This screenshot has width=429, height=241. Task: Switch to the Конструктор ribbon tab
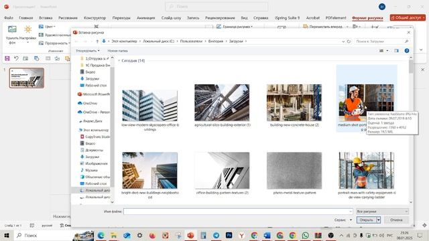(x=95, y=18)
